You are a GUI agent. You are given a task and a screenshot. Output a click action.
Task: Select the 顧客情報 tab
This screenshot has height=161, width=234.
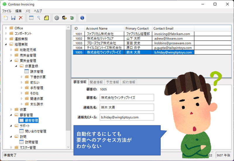tap(80, 82)
